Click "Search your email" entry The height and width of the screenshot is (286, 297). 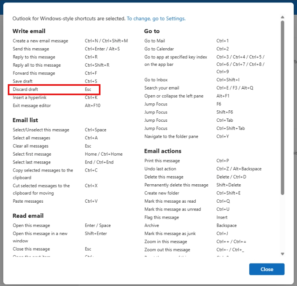[x=161, y=88]
